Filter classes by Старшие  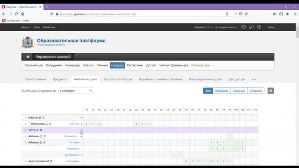point(256,91)
